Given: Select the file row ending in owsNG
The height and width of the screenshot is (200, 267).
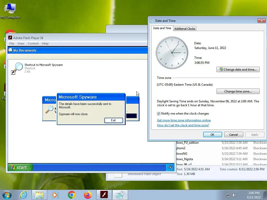Looking at the screenshot, I should click(x=222, y=154).
